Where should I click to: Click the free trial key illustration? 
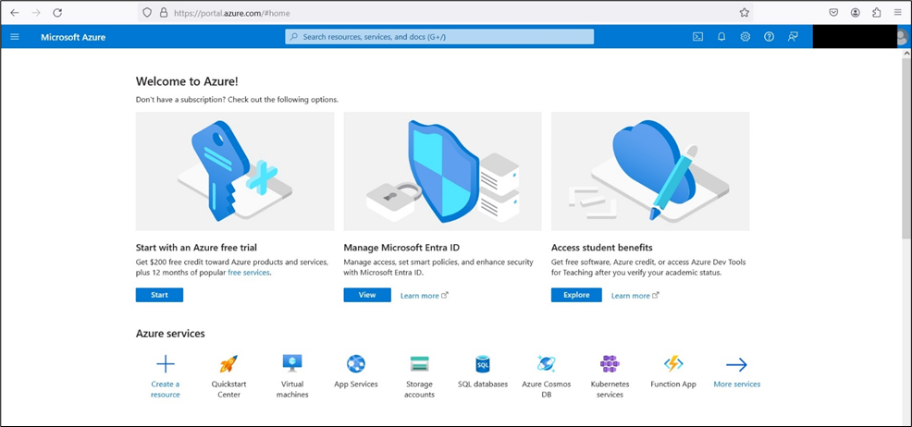pos(235,171)
